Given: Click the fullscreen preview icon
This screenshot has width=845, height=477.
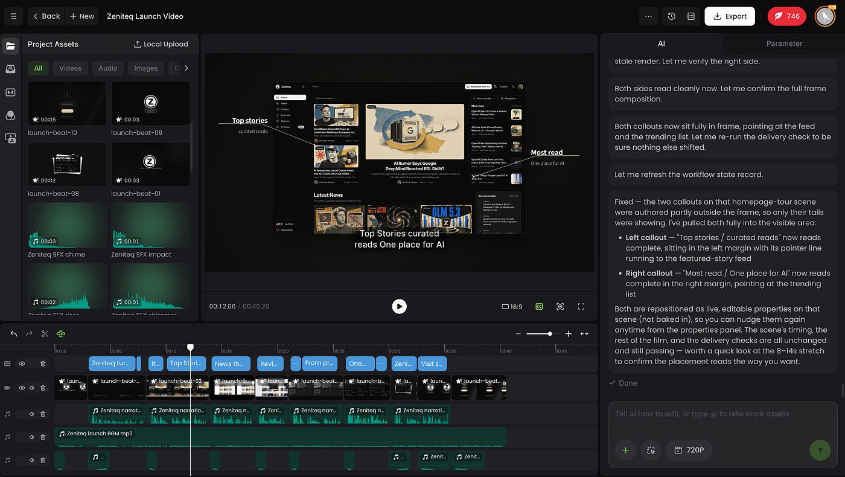Looking at the screenshot, I should coord(581,307).
